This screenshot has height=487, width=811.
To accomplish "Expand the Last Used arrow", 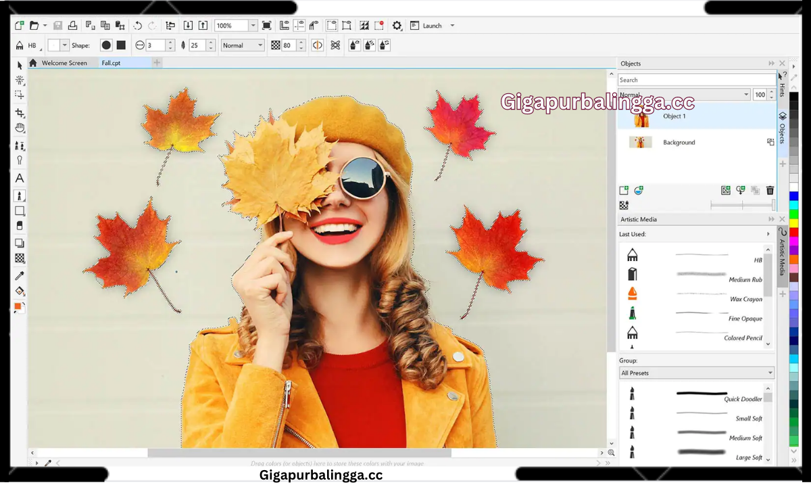I will (768, 234).
